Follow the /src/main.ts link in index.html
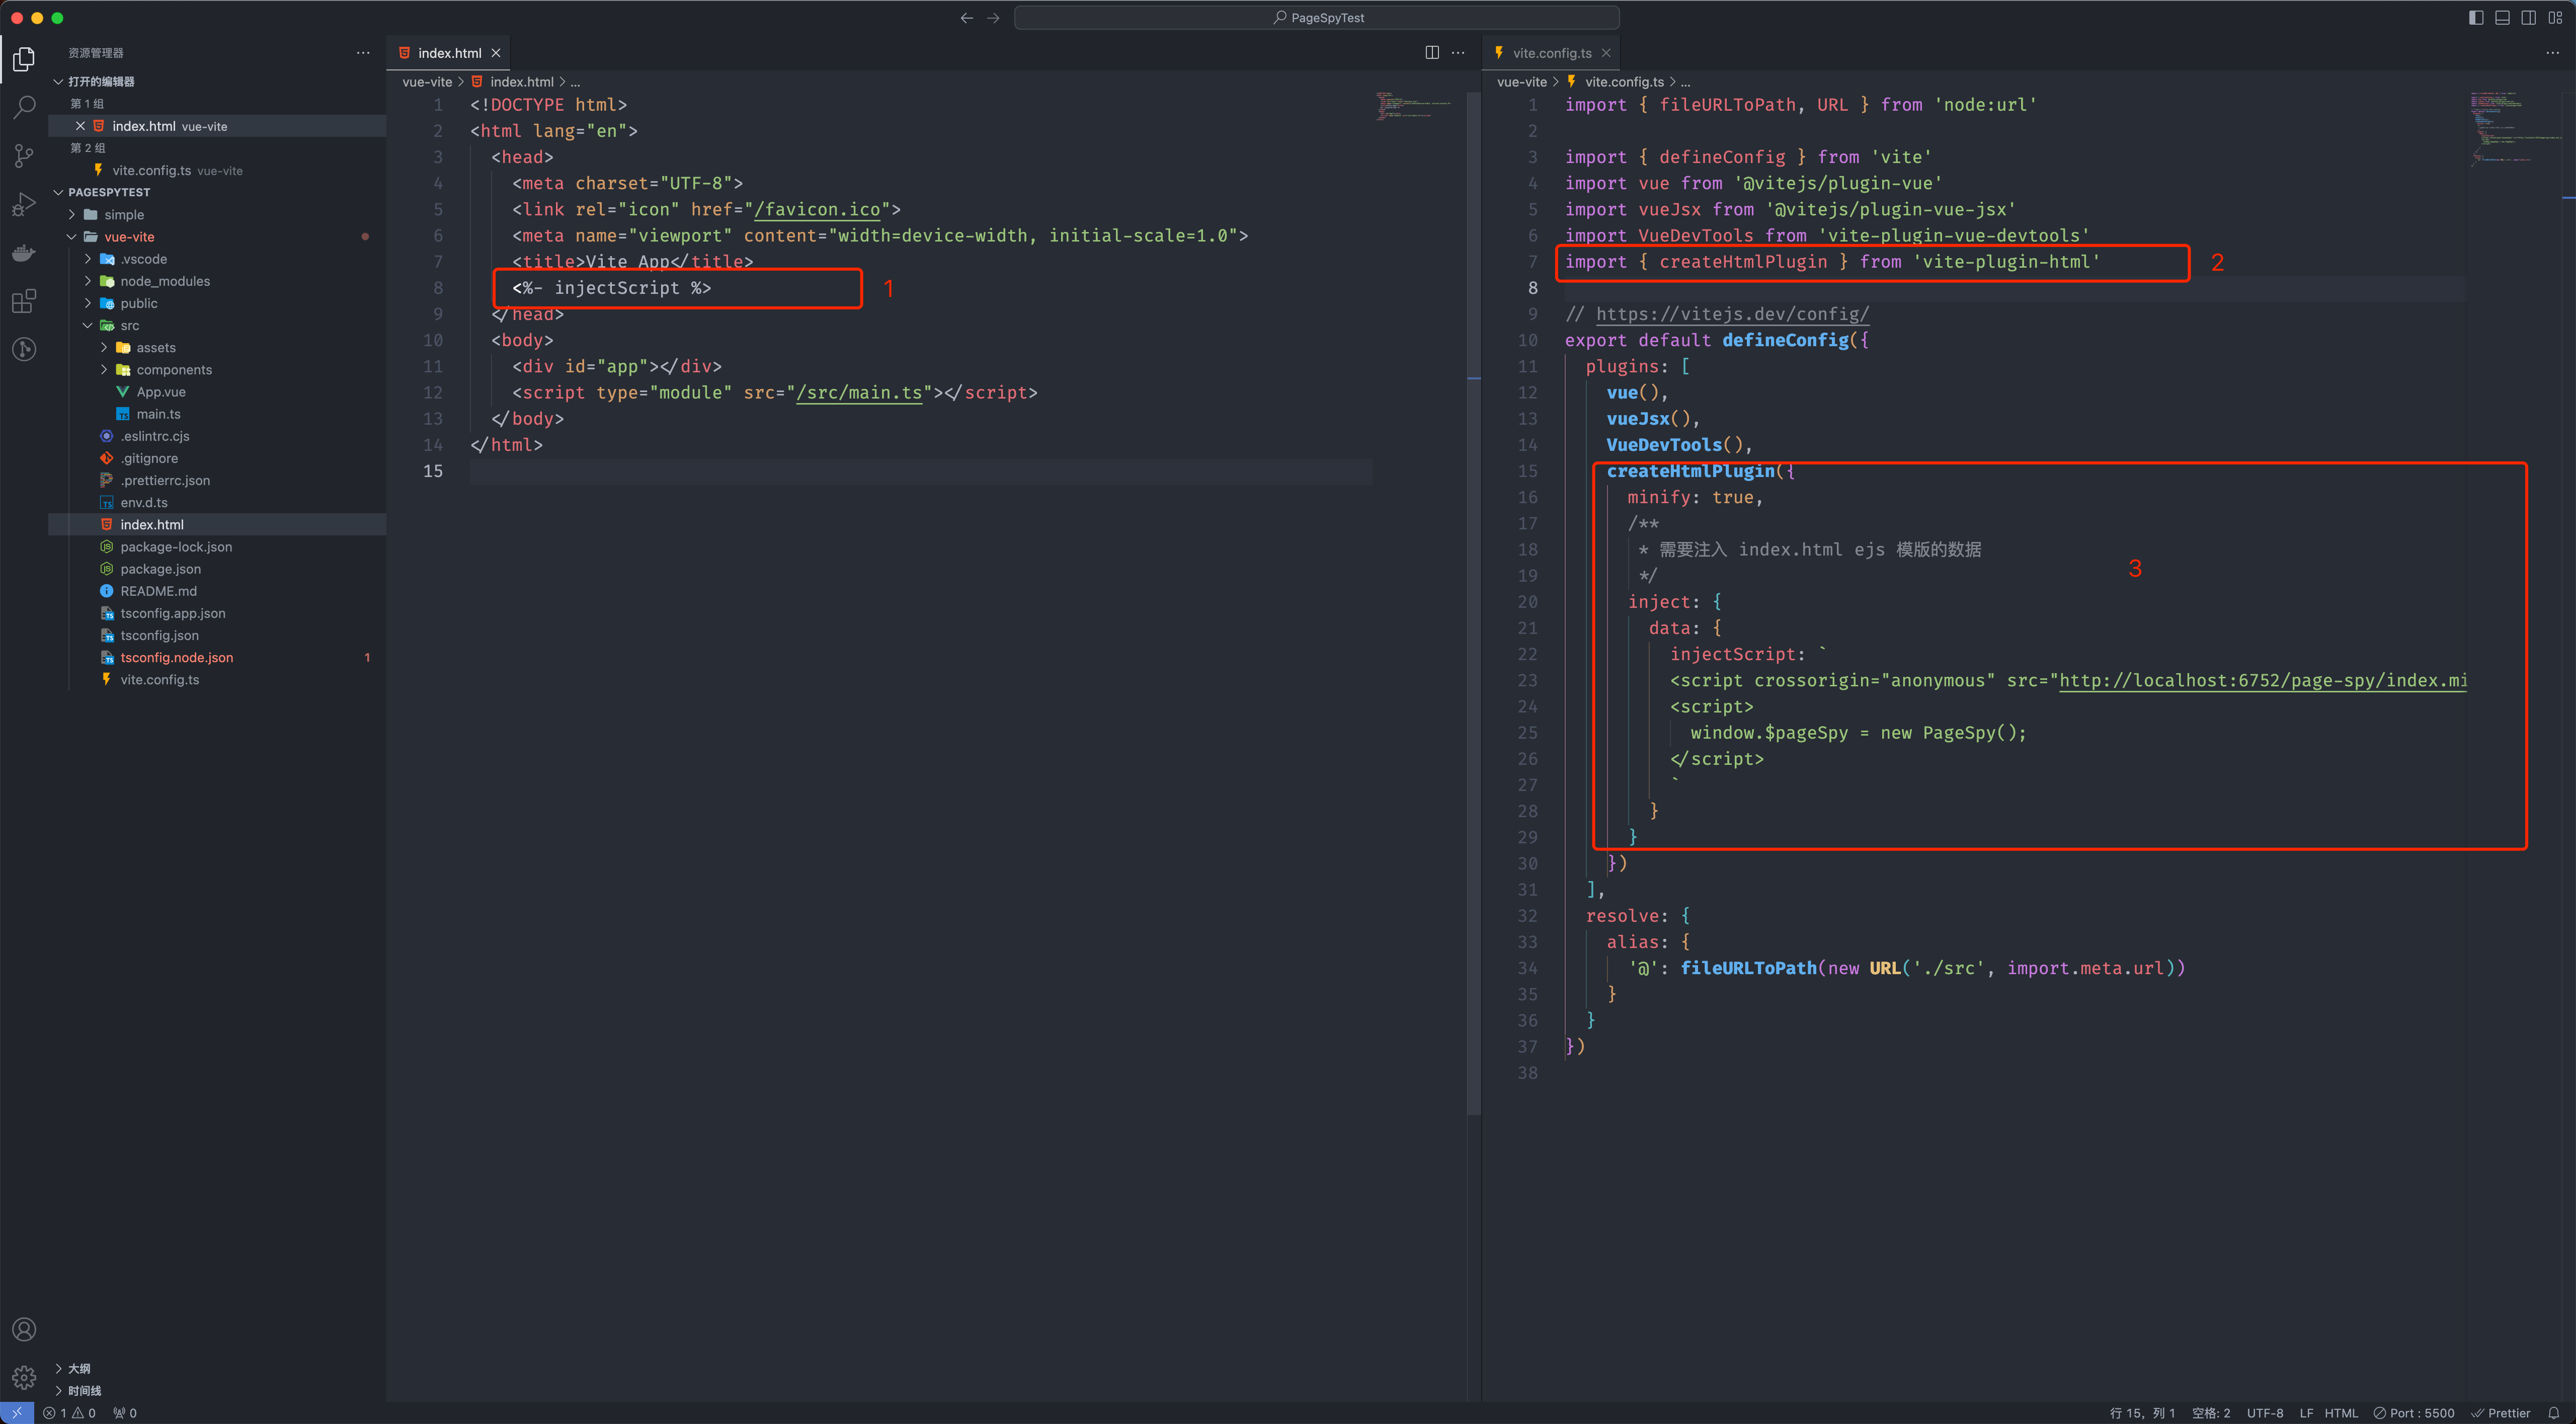Screen dimensions: 2576x1424 (859, 393)
